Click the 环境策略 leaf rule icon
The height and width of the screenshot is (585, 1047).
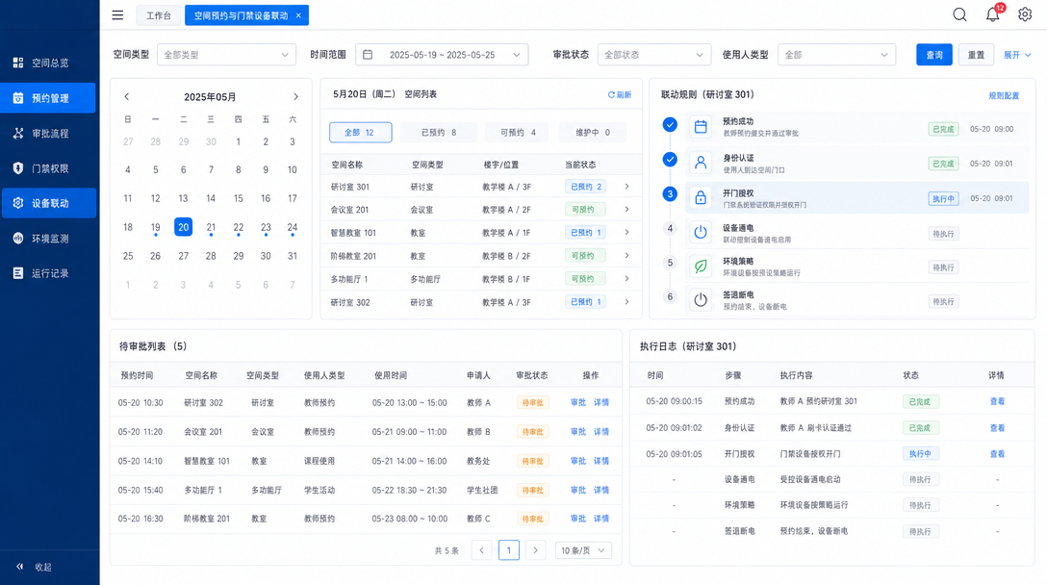click(x=701, y=266)
